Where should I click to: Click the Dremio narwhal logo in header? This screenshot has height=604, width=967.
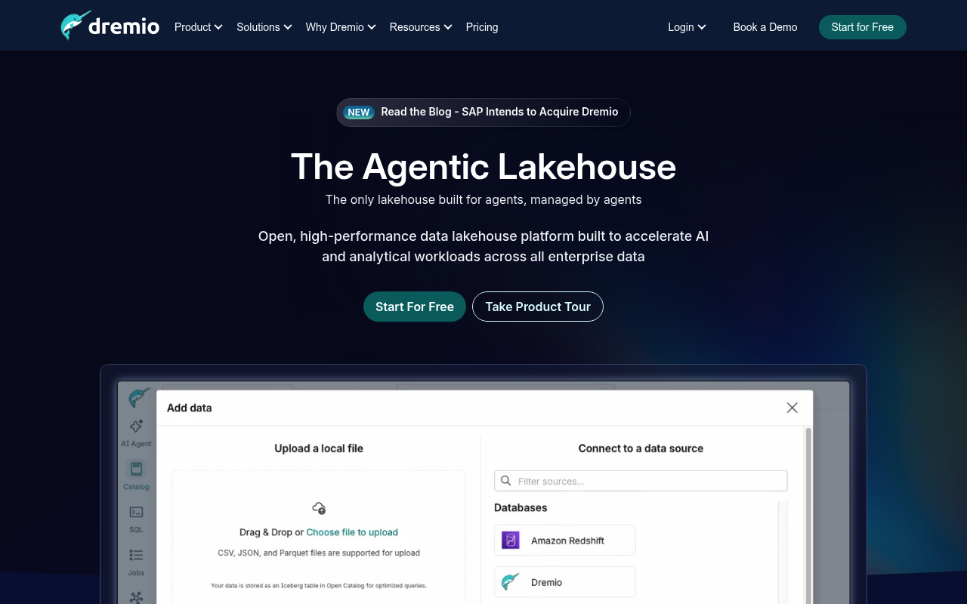[110, 26]
